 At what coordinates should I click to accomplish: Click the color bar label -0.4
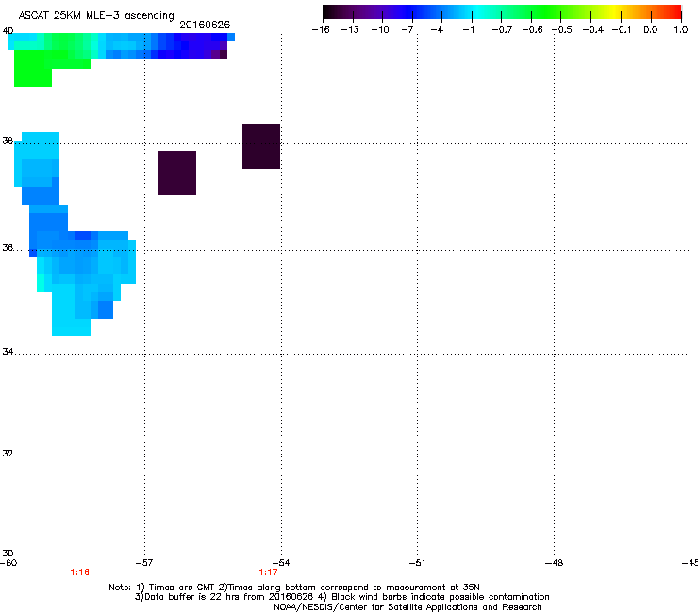click(593, 30)
